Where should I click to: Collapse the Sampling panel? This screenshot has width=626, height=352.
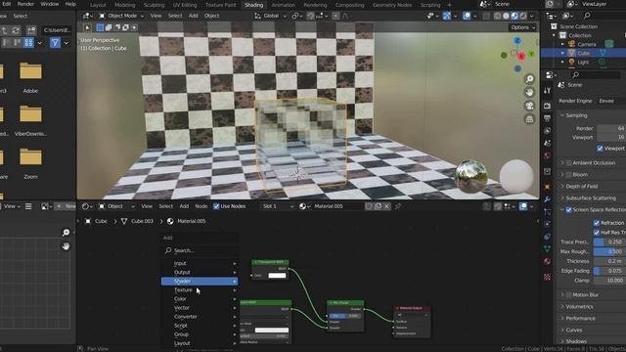tap(576, 115)
